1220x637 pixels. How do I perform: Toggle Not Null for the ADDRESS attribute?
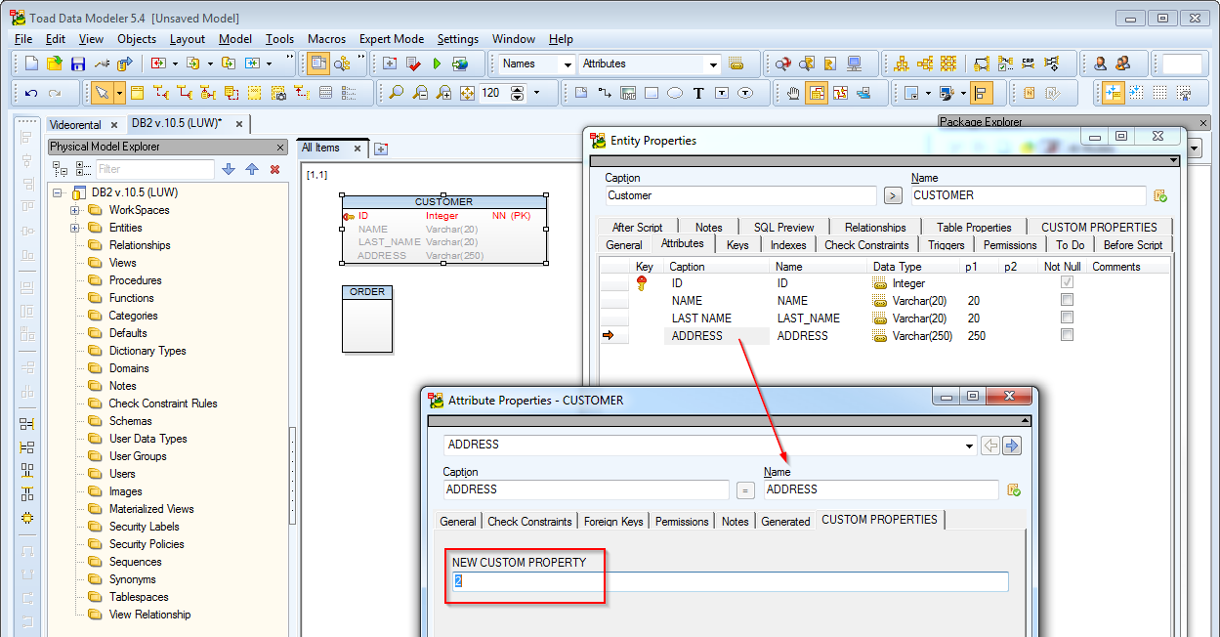1067,335
